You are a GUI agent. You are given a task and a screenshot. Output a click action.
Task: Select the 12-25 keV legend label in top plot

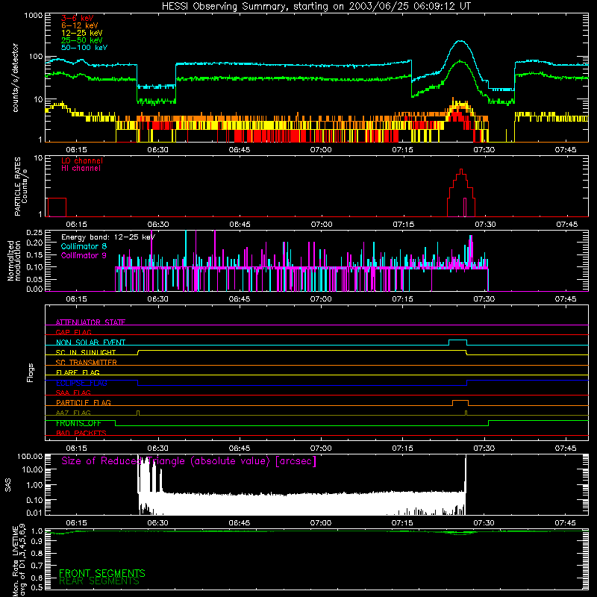tap(81, 33)
